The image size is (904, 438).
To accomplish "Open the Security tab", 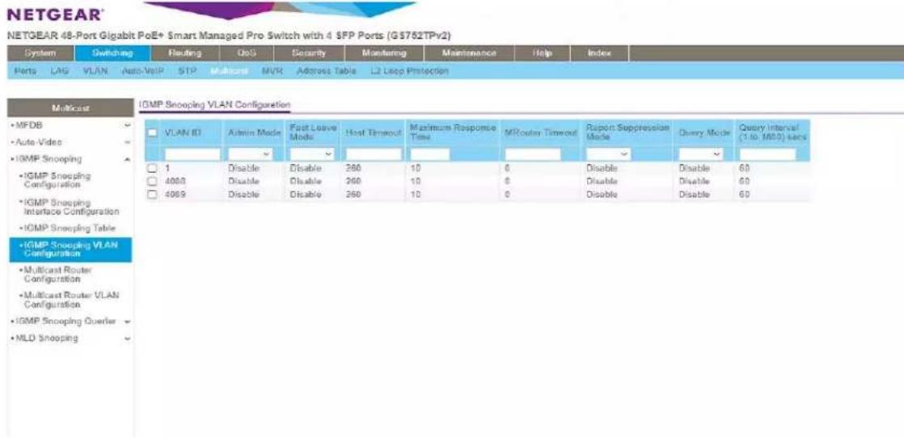I will pyautogui.click(x=308, y=53).
